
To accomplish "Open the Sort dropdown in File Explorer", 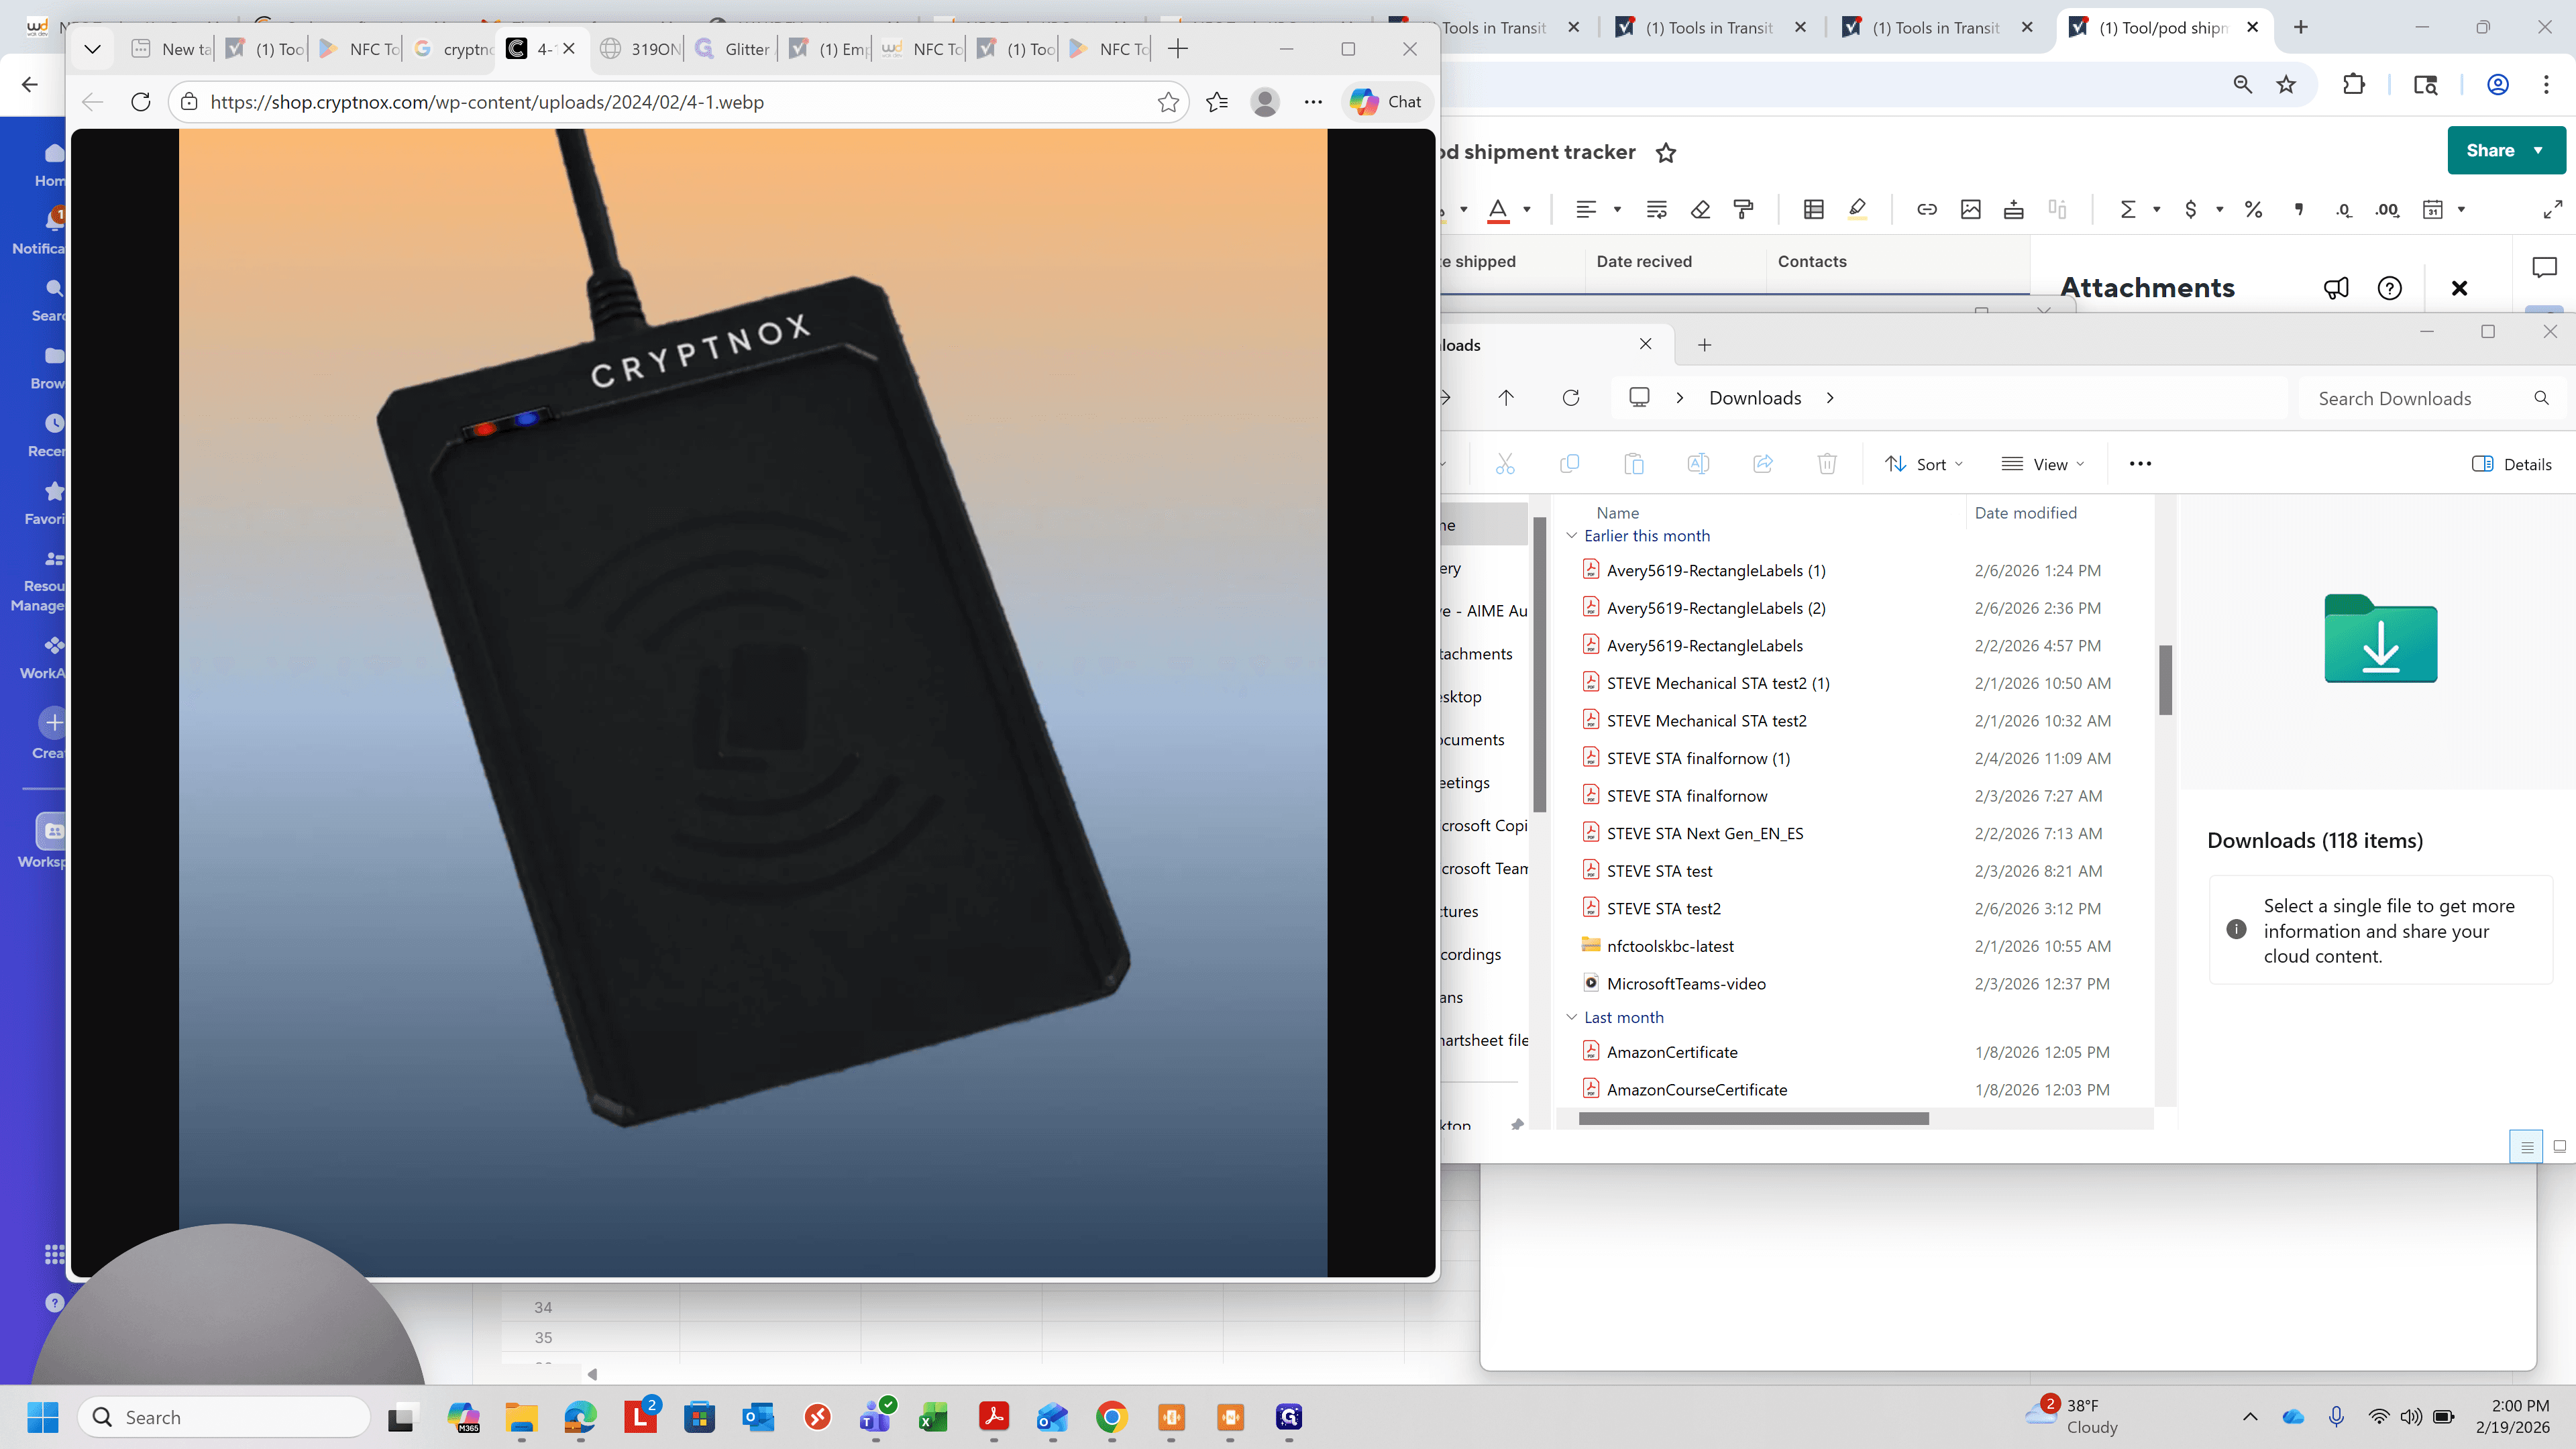I will pyautogui.click(x=1923, y=464).
